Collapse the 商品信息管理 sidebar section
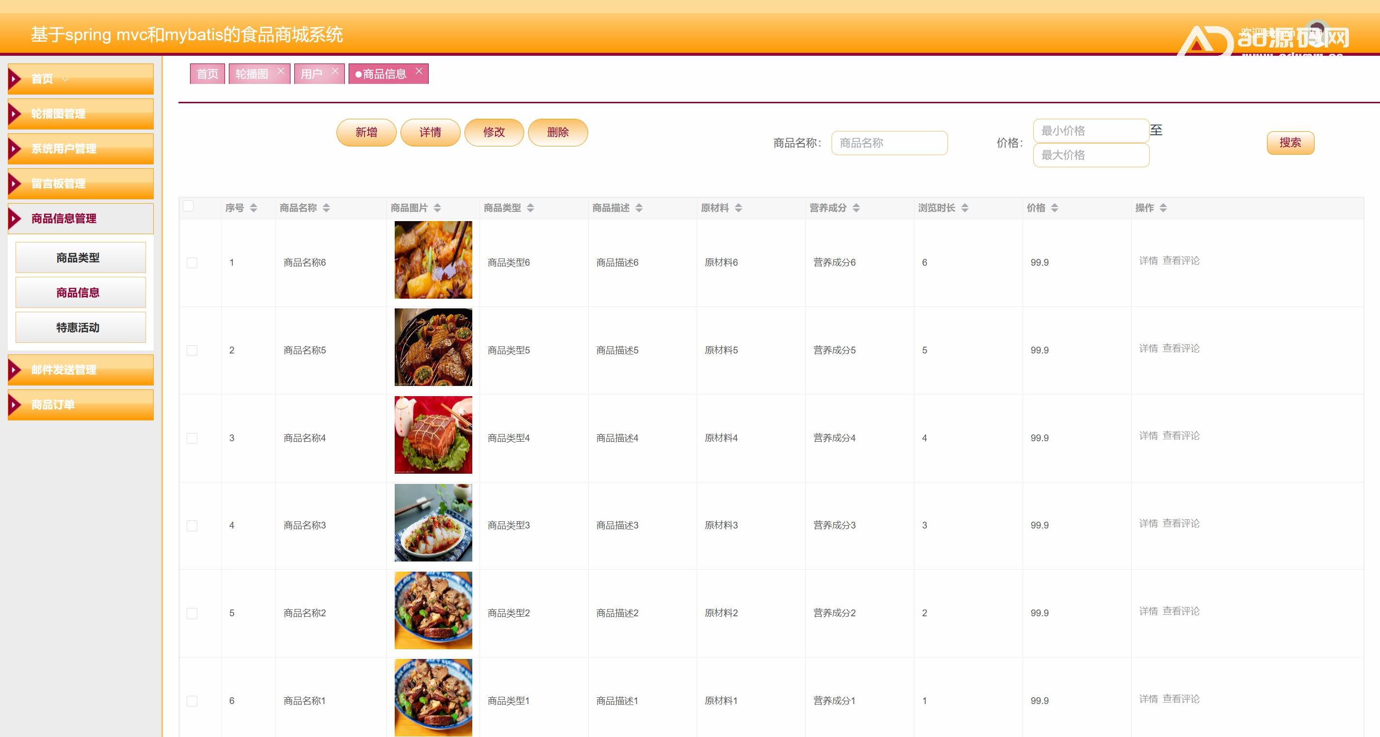1380x737 pixels. 80,219
